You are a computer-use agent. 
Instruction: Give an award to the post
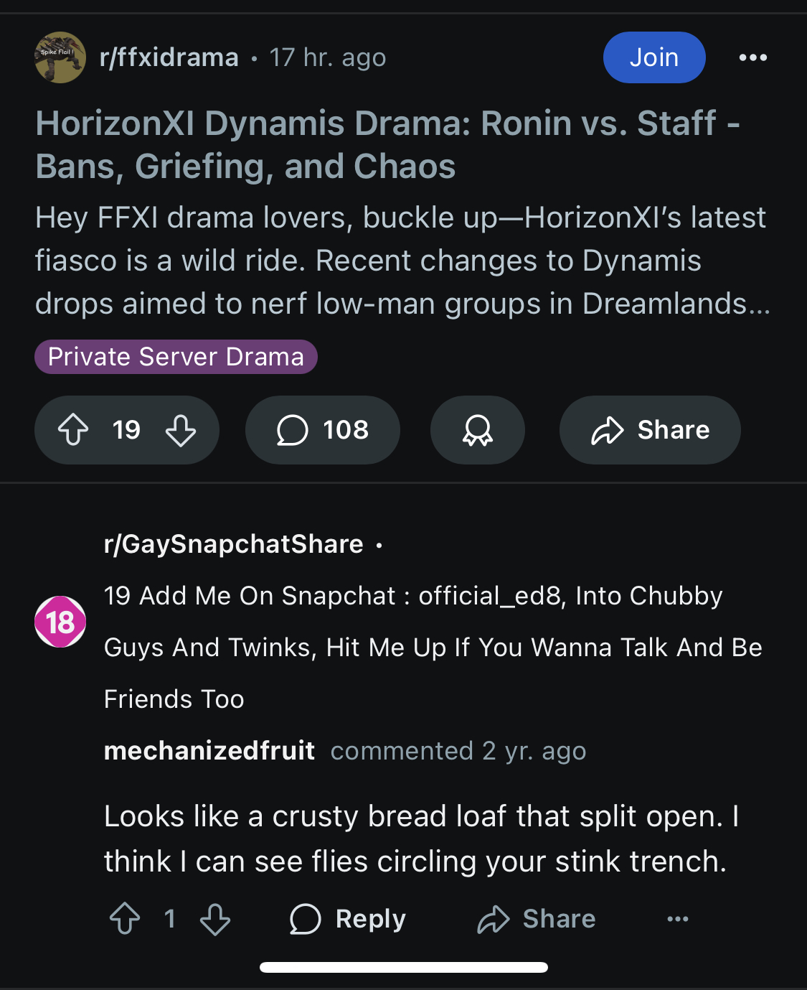[x=478, y=430]
